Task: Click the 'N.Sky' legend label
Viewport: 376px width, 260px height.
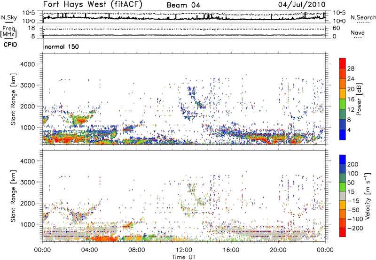Action: tap(9, 17)
